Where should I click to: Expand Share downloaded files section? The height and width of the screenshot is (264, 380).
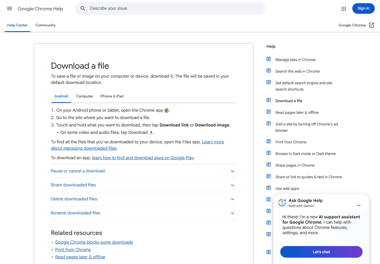tap(143, 185)
